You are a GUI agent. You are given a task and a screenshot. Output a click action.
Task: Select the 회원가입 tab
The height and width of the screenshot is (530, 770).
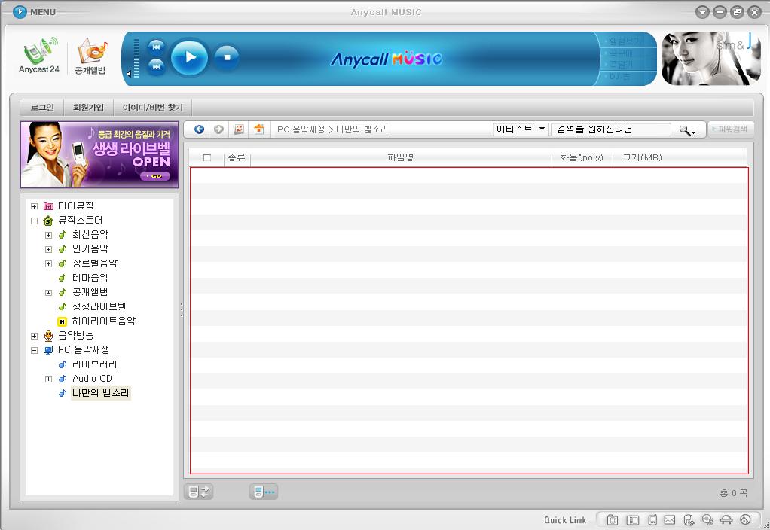pyautogui.click(x=88, y=108)
